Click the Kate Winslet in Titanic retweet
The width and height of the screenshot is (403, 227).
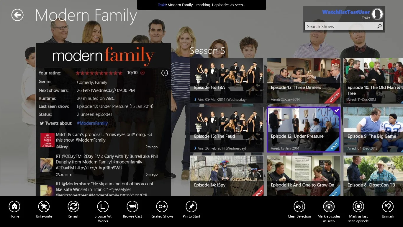tap(105, 189)
